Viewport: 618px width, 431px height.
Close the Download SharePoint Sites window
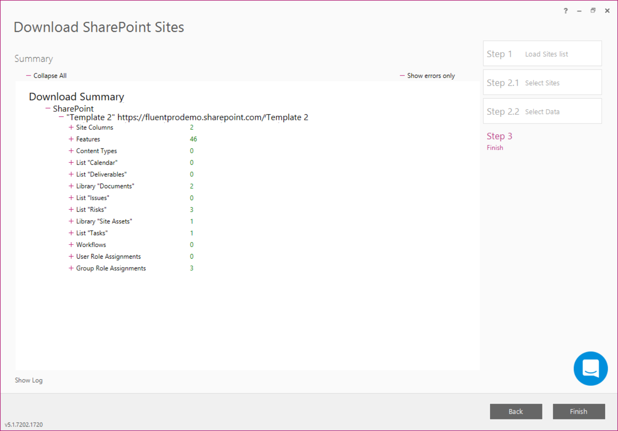coord(607,11)
